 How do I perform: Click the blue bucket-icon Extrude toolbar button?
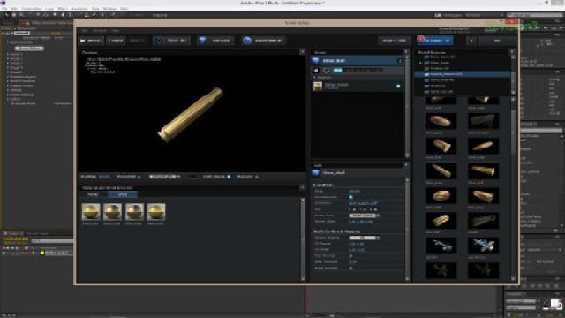pos(215,41)
